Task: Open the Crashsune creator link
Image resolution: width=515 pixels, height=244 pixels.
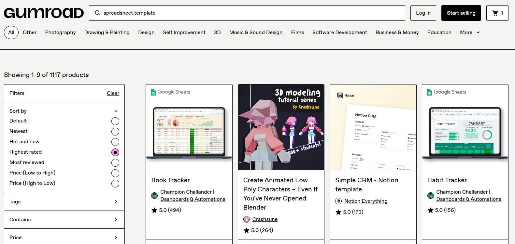Action: click(x=265, y=219)
